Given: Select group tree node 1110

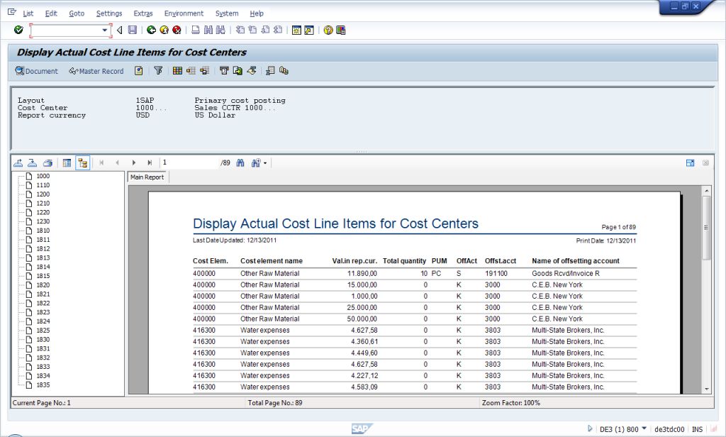Looking at the screenshot, I should [43, 185].
